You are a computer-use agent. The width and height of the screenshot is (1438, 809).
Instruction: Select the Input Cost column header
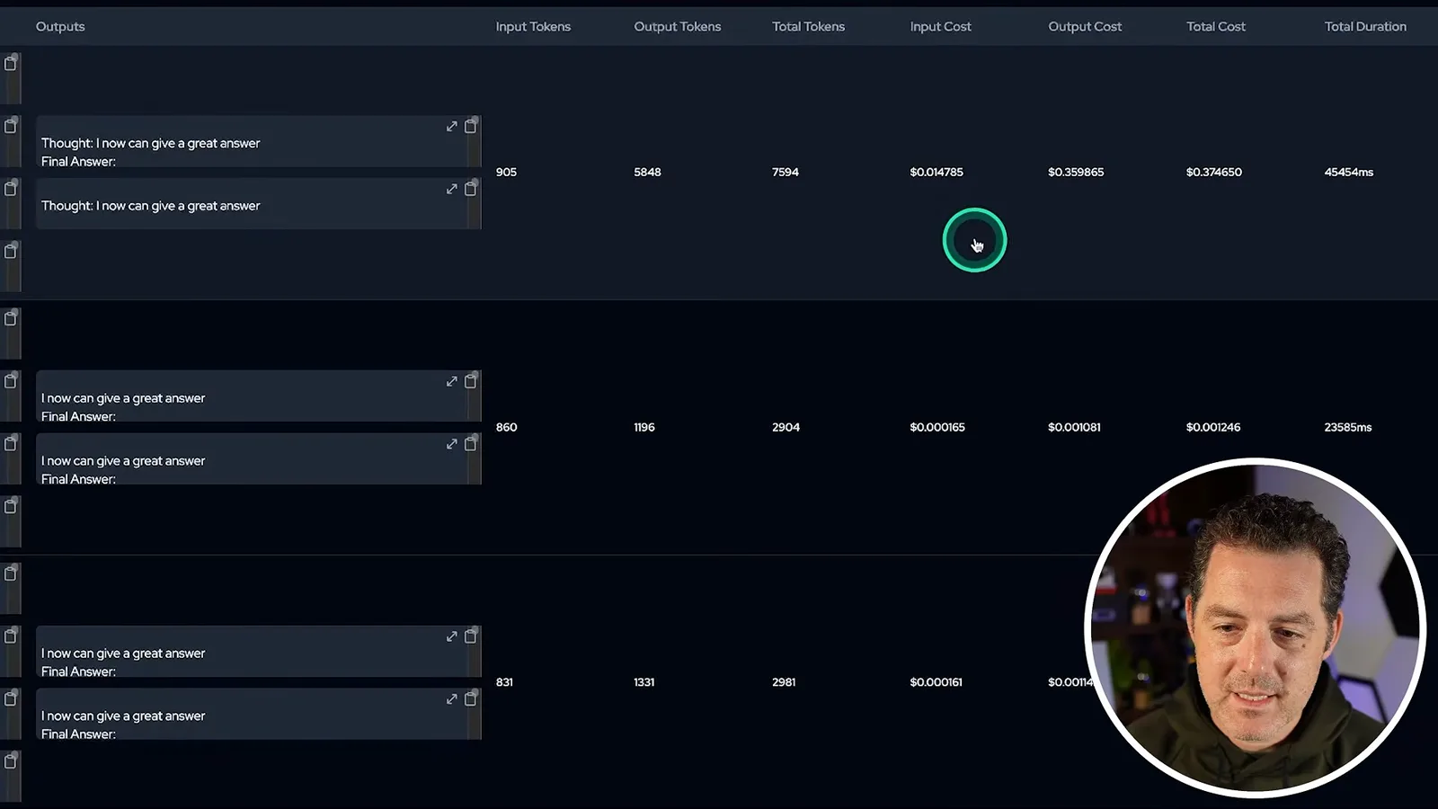940,27
